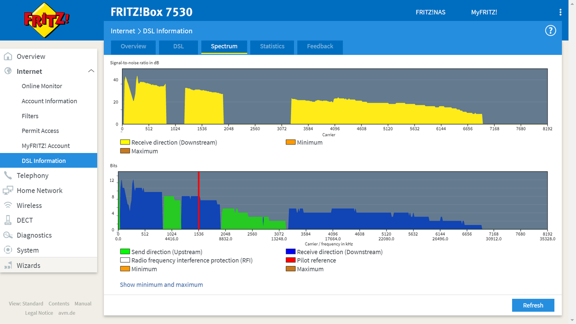Open MyFRITZ! link in header
The height and width of the screenshot is (324, 576).
[484, 12]
